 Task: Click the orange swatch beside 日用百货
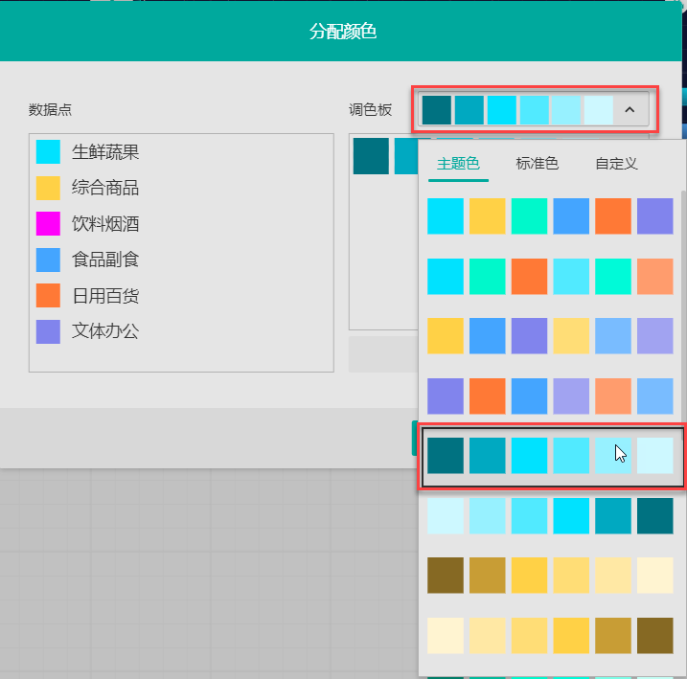coord(48,295)
